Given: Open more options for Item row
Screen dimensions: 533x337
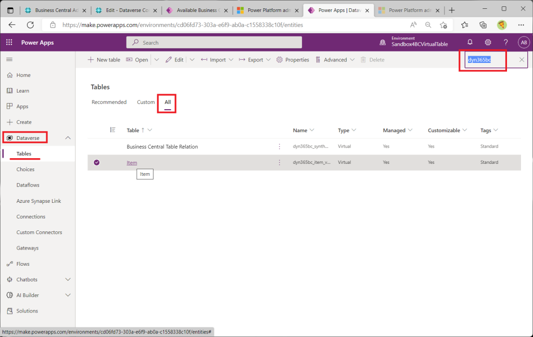Looking at the screenshot, I should coord(280,162).
